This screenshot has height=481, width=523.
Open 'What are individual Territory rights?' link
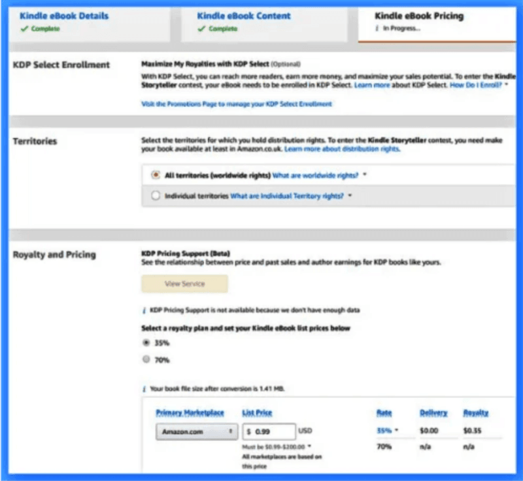click(287, 195)
